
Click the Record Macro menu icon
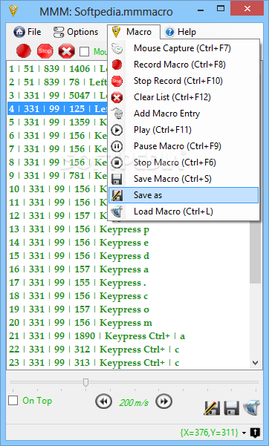click(117, 65)
